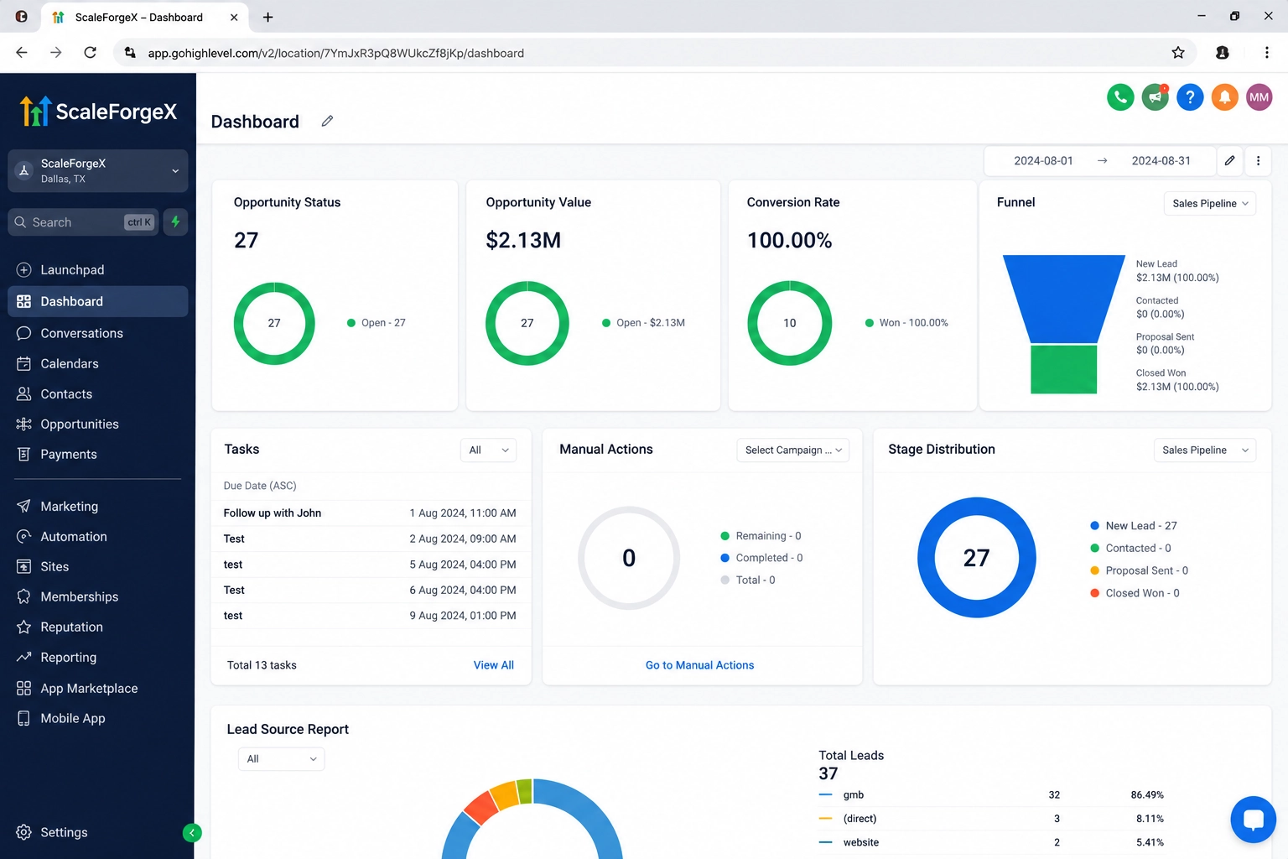Go to Reputation section
Viewport: 1288px width, 859px height.
[97, 627]
